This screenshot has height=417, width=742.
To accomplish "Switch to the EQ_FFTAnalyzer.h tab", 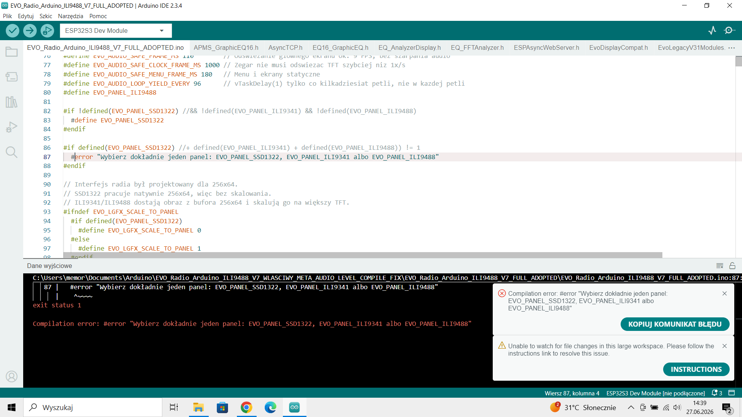I will pyautogui.click(x=477, y=48).
